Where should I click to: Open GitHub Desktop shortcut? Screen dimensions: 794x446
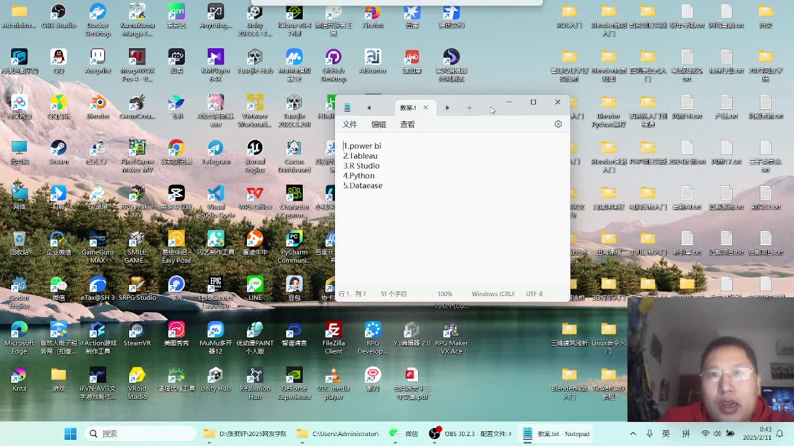(333, 65)
